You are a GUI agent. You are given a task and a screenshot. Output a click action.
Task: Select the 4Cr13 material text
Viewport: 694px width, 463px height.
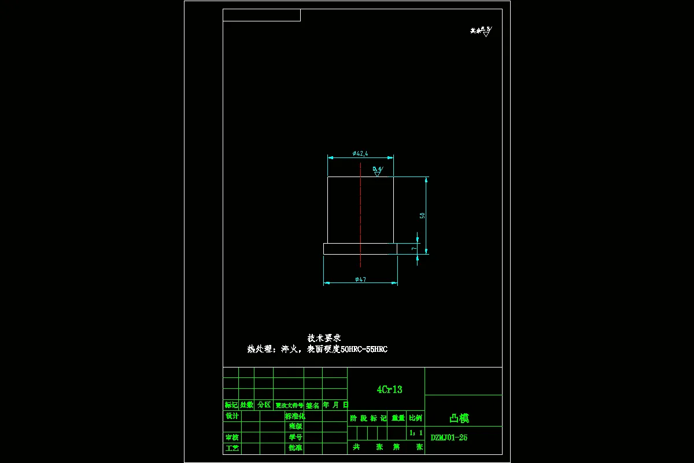tap(389, 389)
